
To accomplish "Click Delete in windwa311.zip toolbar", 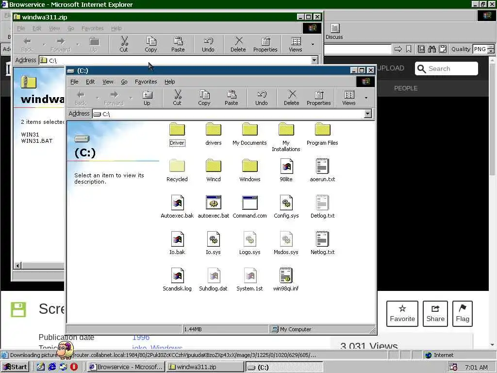I will pos(238,44).
